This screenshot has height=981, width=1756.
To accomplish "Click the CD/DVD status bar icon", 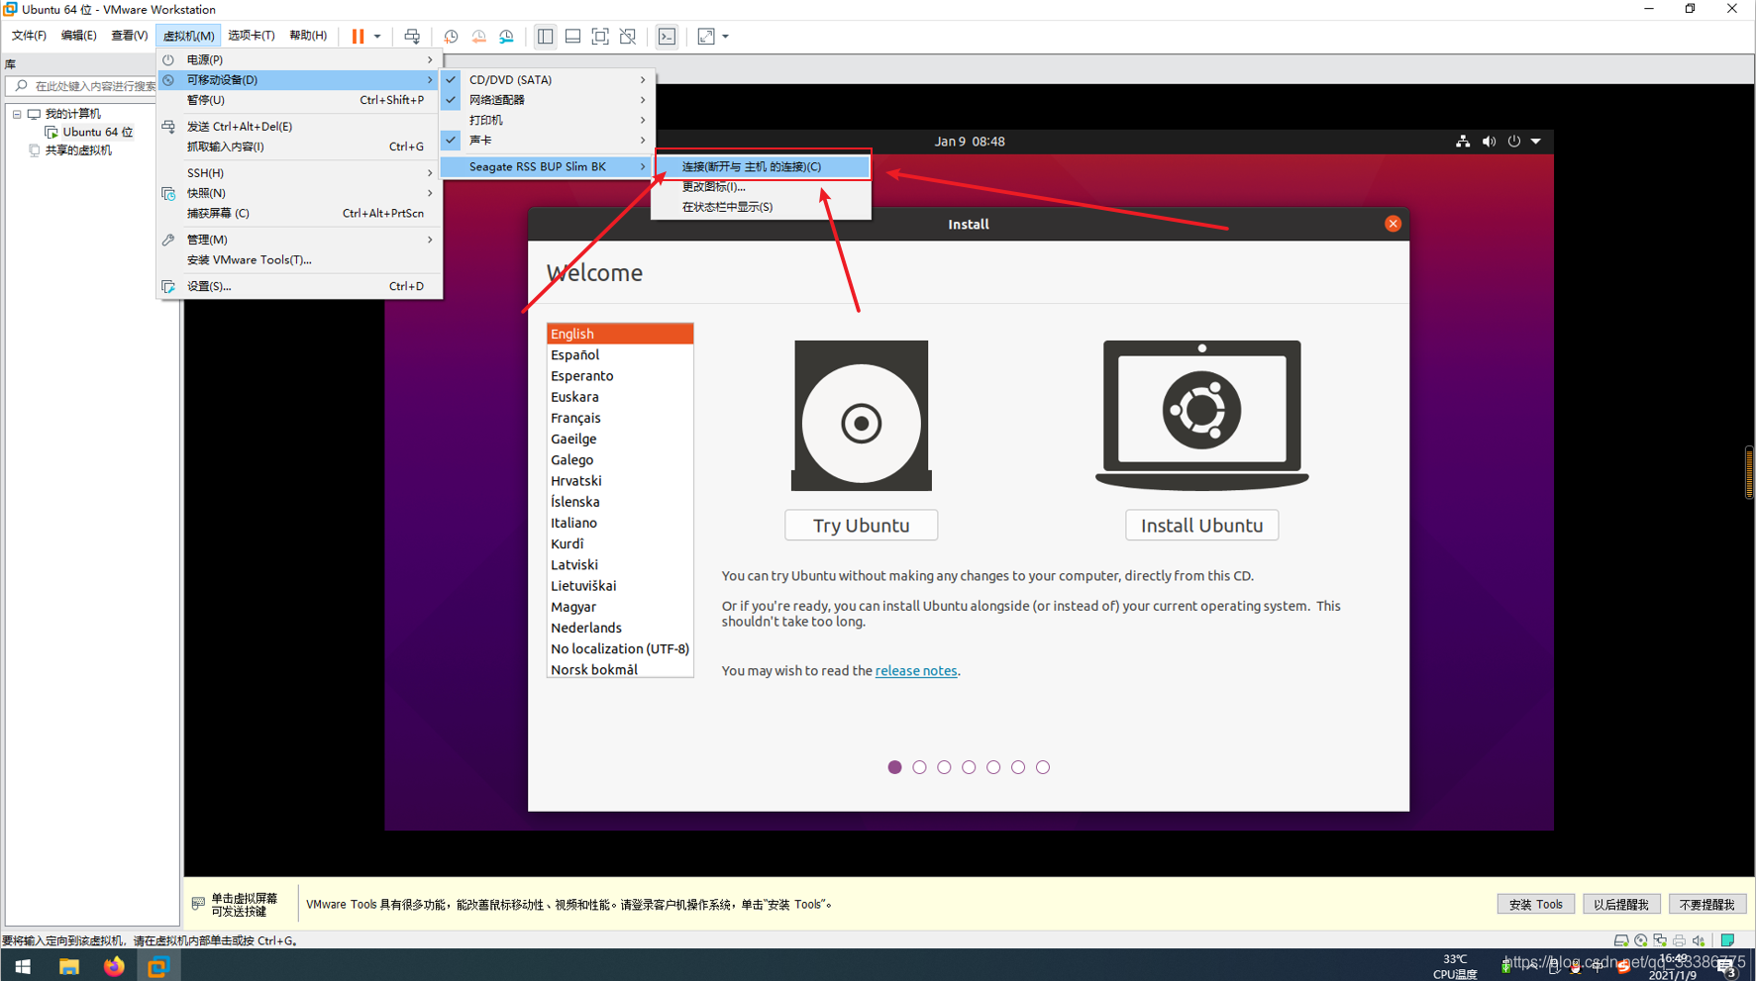I will tap(1641, 940).
